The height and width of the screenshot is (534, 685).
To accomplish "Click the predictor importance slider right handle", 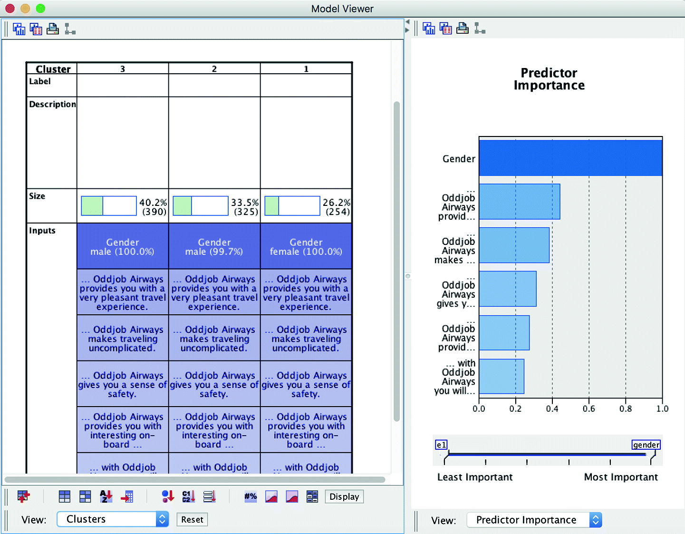I will pos(654,456).
